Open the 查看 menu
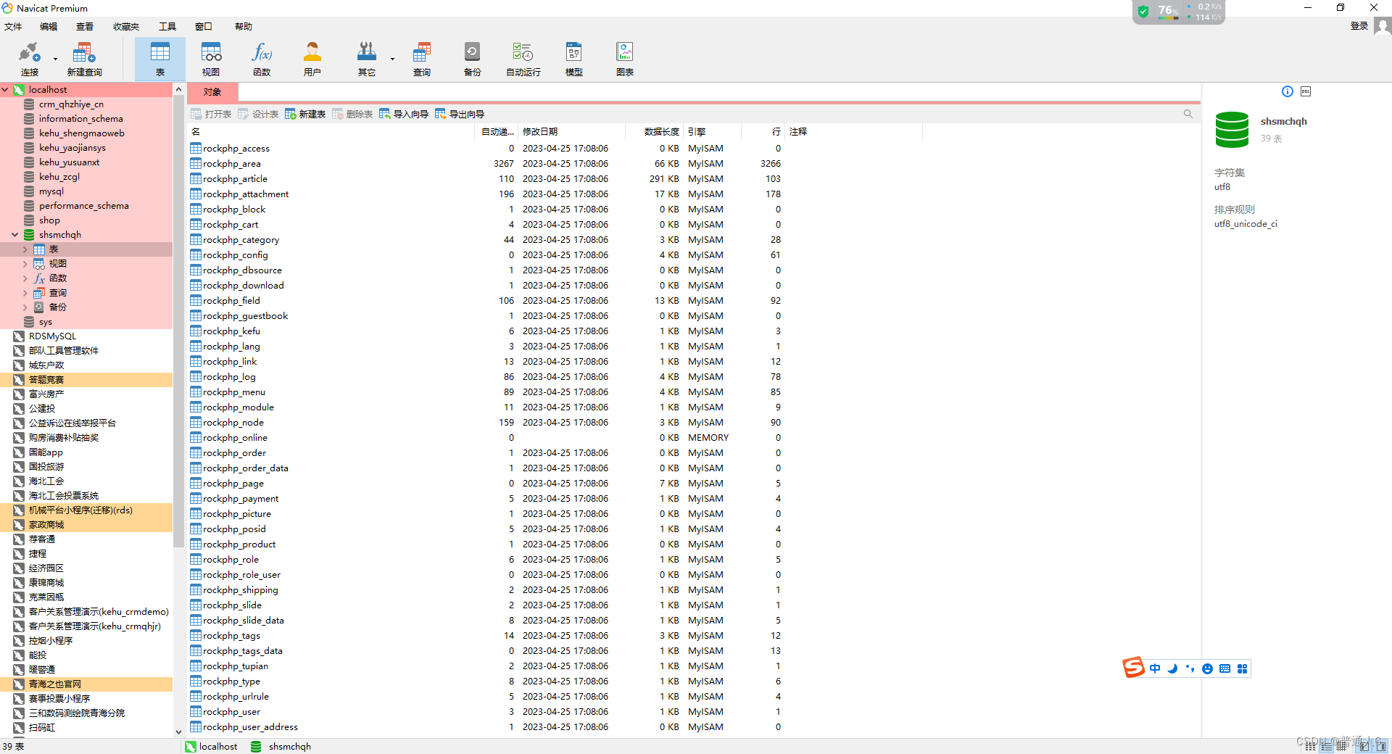Image resolution: width=1392 pixels, height=754 pixels. click(85, 26)
